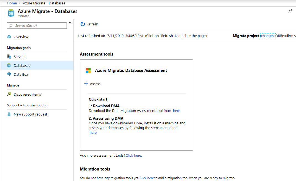296x181 pixels.
Task: Click the Servers icon in sidebar
Action: (9, 56)
